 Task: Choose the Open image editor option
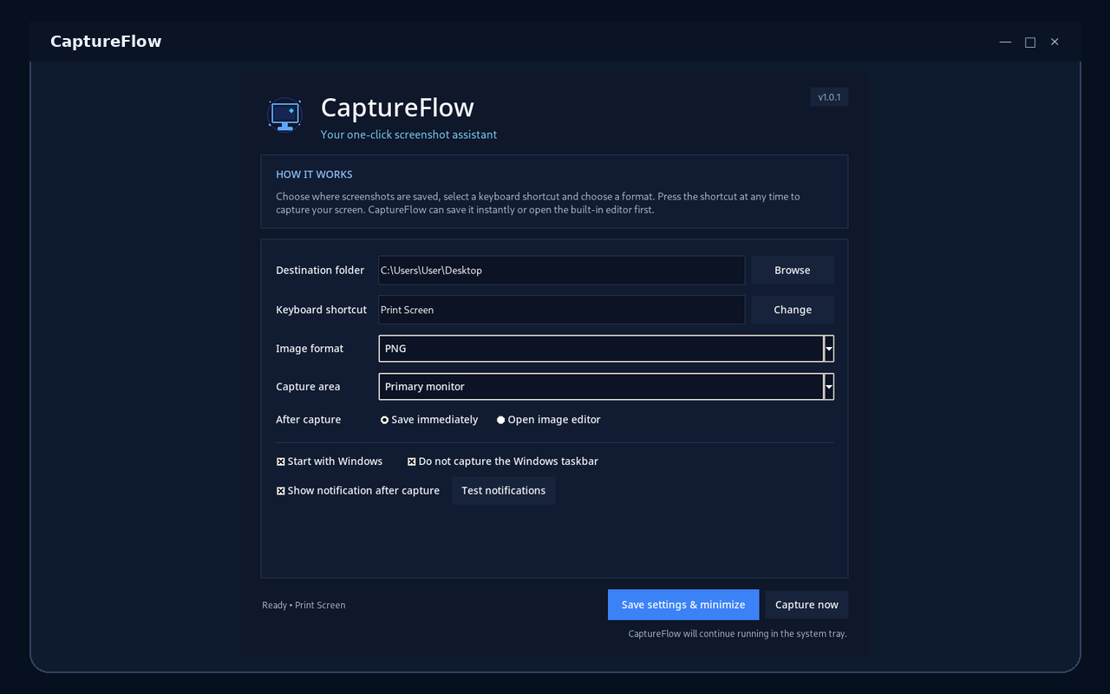(x=548, y=420)
